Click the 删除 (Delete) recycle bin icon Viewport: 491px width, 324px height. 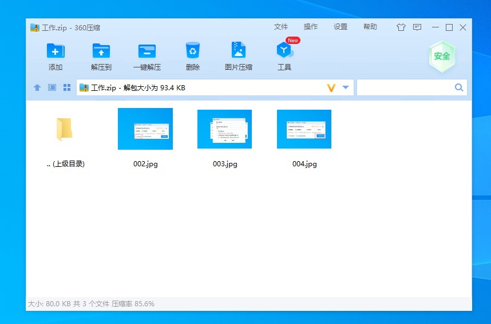click(193, 51)
